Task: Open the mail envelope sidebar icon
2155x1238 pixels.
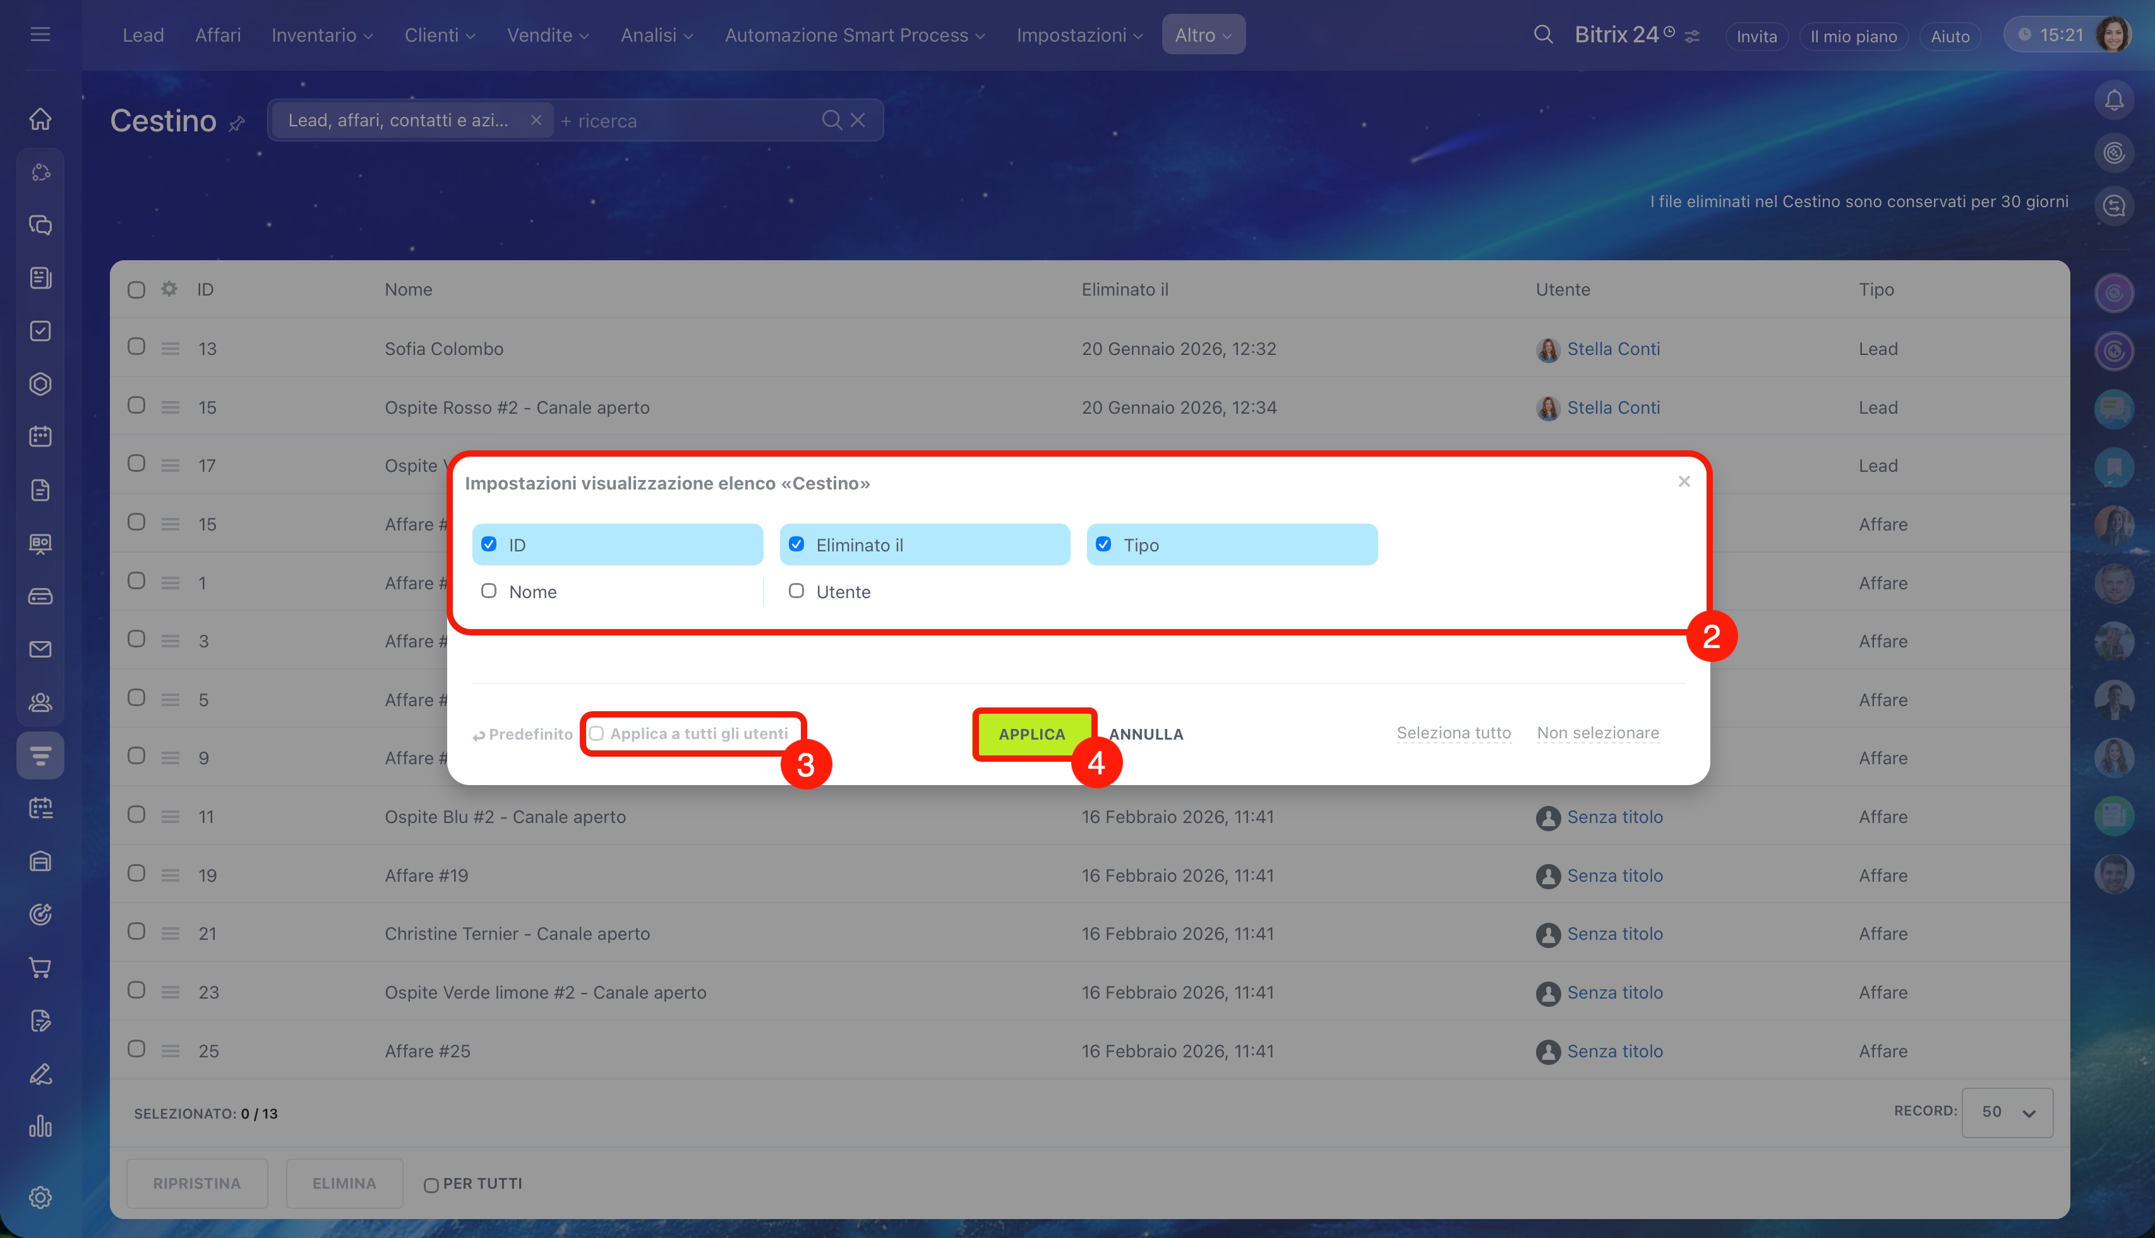Action: coord(40,649)
